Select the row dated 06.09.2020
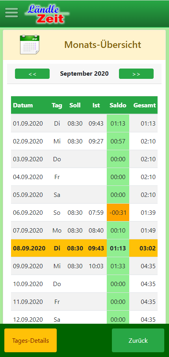The height and width of the screenshot is (357, 169). 84,212
